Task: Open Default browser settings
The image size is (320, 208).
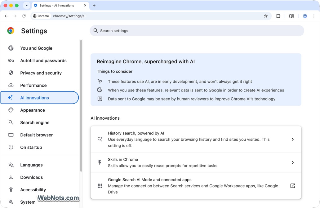Action: pyautogui.click(x=40, y=135)
